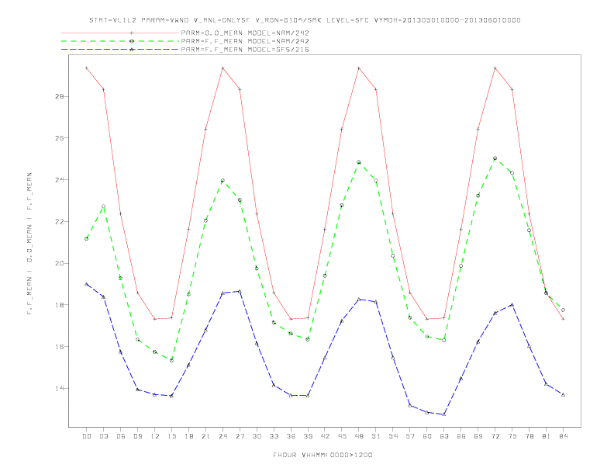Click x-axis tick label 84

[564, 436]
